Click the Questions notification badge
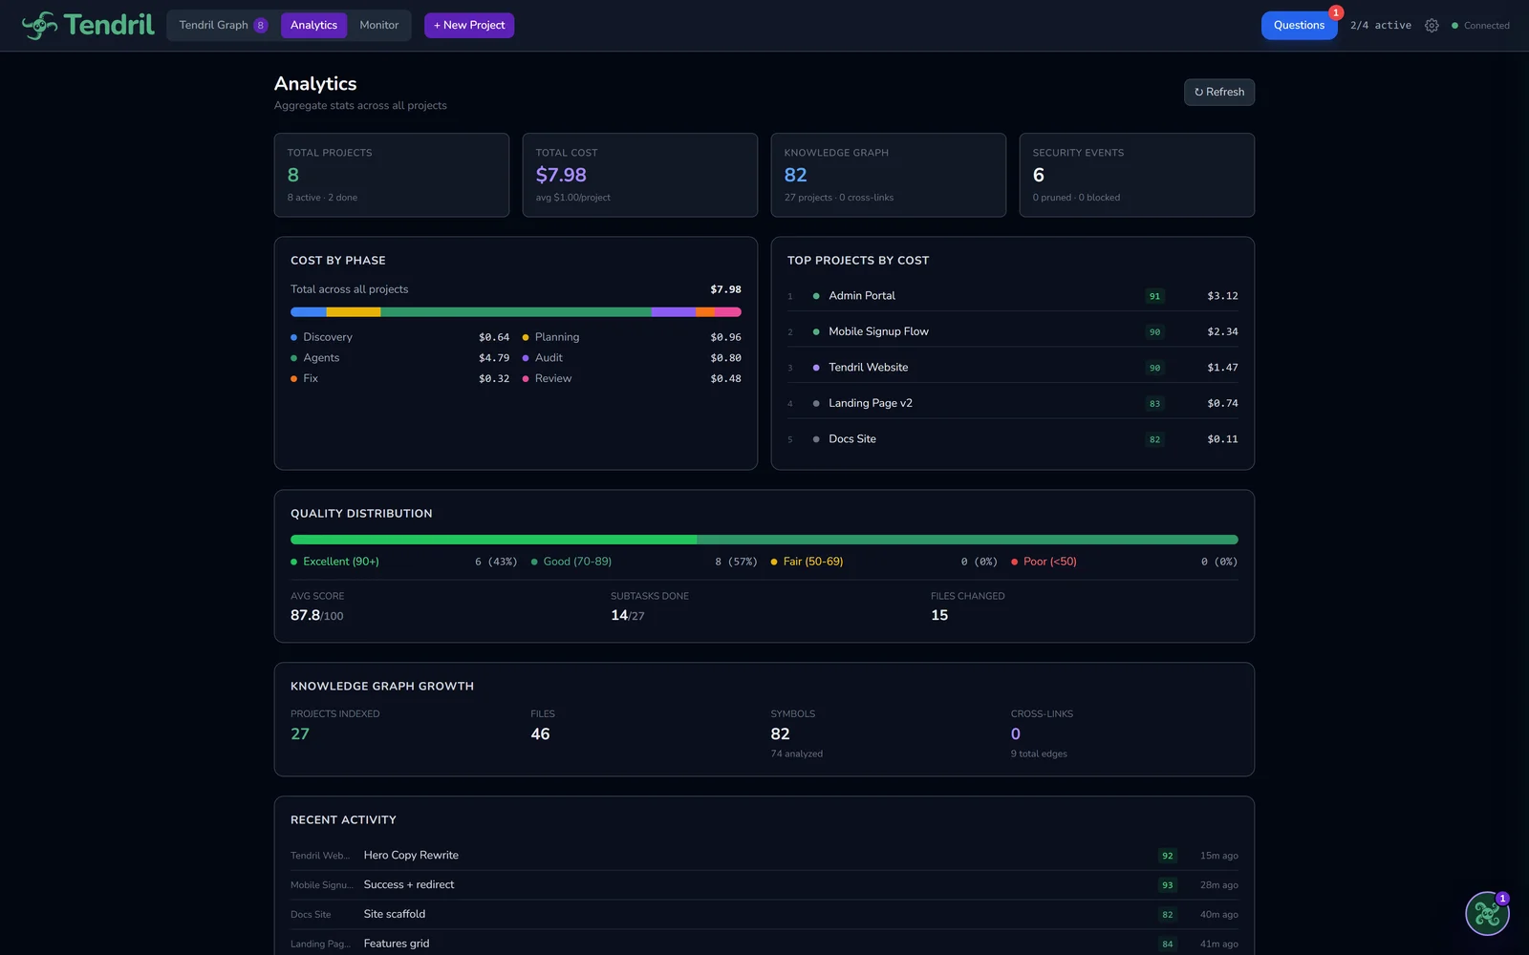 [1335, 12]
